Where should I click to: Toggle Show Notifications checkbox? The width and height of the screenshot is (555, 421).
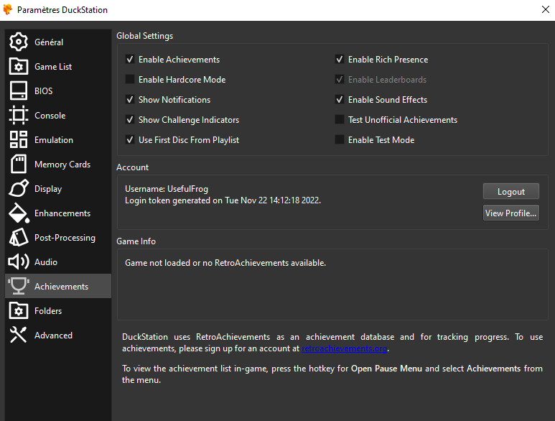click(130, 99)
